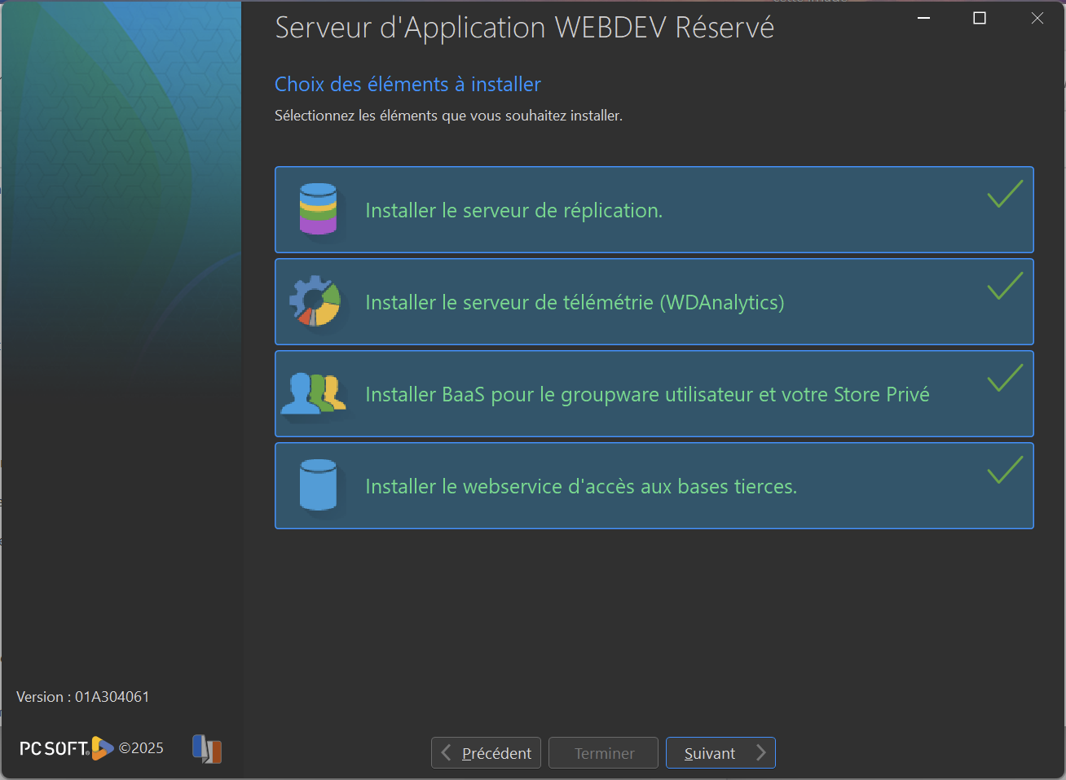The height and width of the screenshot is (780, 1066).
Task: Select 'Installer le serveur de télémétrie (WDAnalytics)' label
Action: click(x=575, y=302)
